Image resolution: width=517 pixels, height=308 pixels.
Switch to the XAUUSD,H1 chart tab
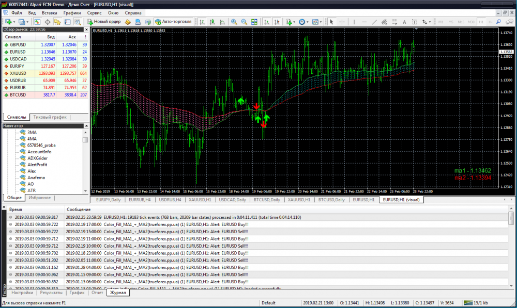[x=200, y=200]
